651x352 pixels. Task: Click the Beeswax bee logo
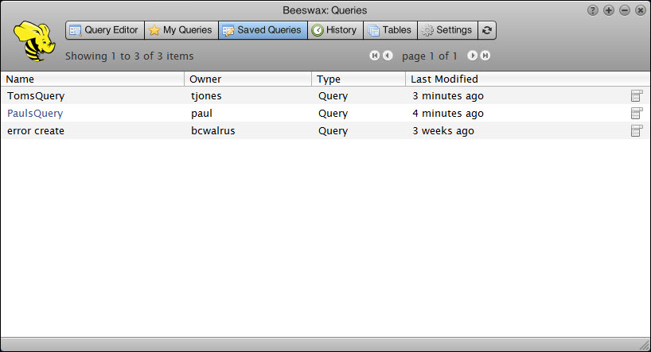tap(33, 40)
